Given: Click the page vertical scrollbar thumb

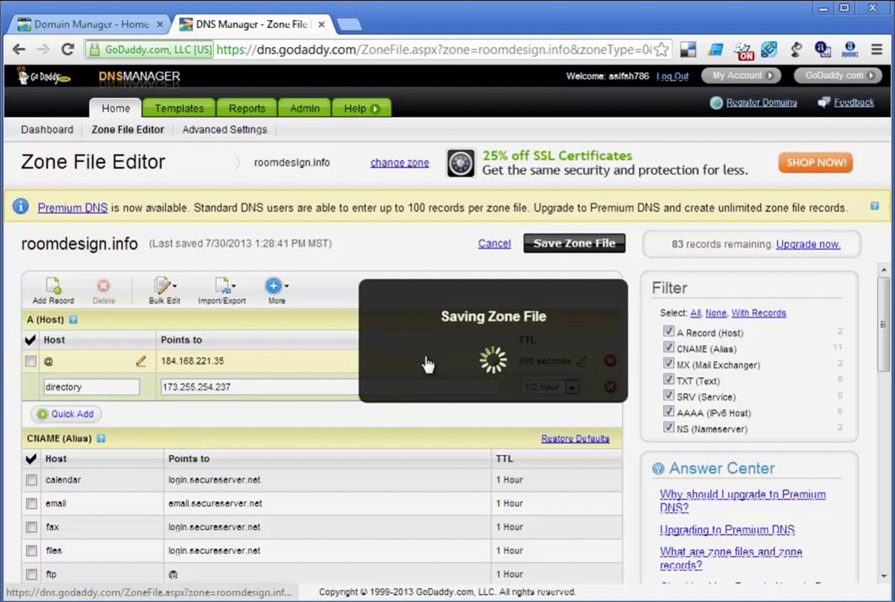Looking at the screenshot, I should 883,324.
